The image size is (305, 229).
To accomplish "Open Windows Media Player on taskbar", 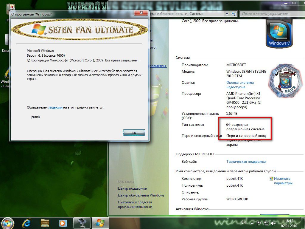I will coord(63,223).
